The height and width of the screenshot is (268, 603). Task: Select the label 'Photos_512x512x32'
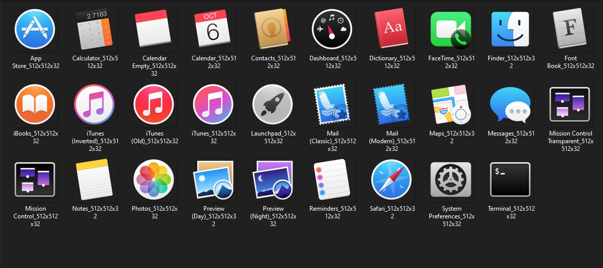pos(154,213)
